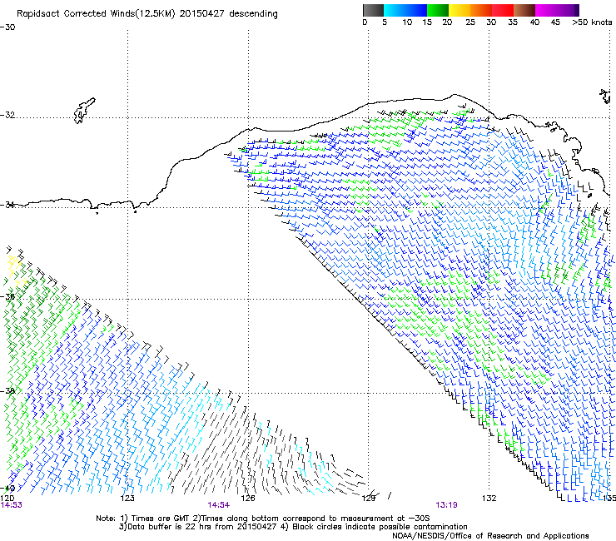
Task: Click the longitude label '126'
Action: point(248,499)
